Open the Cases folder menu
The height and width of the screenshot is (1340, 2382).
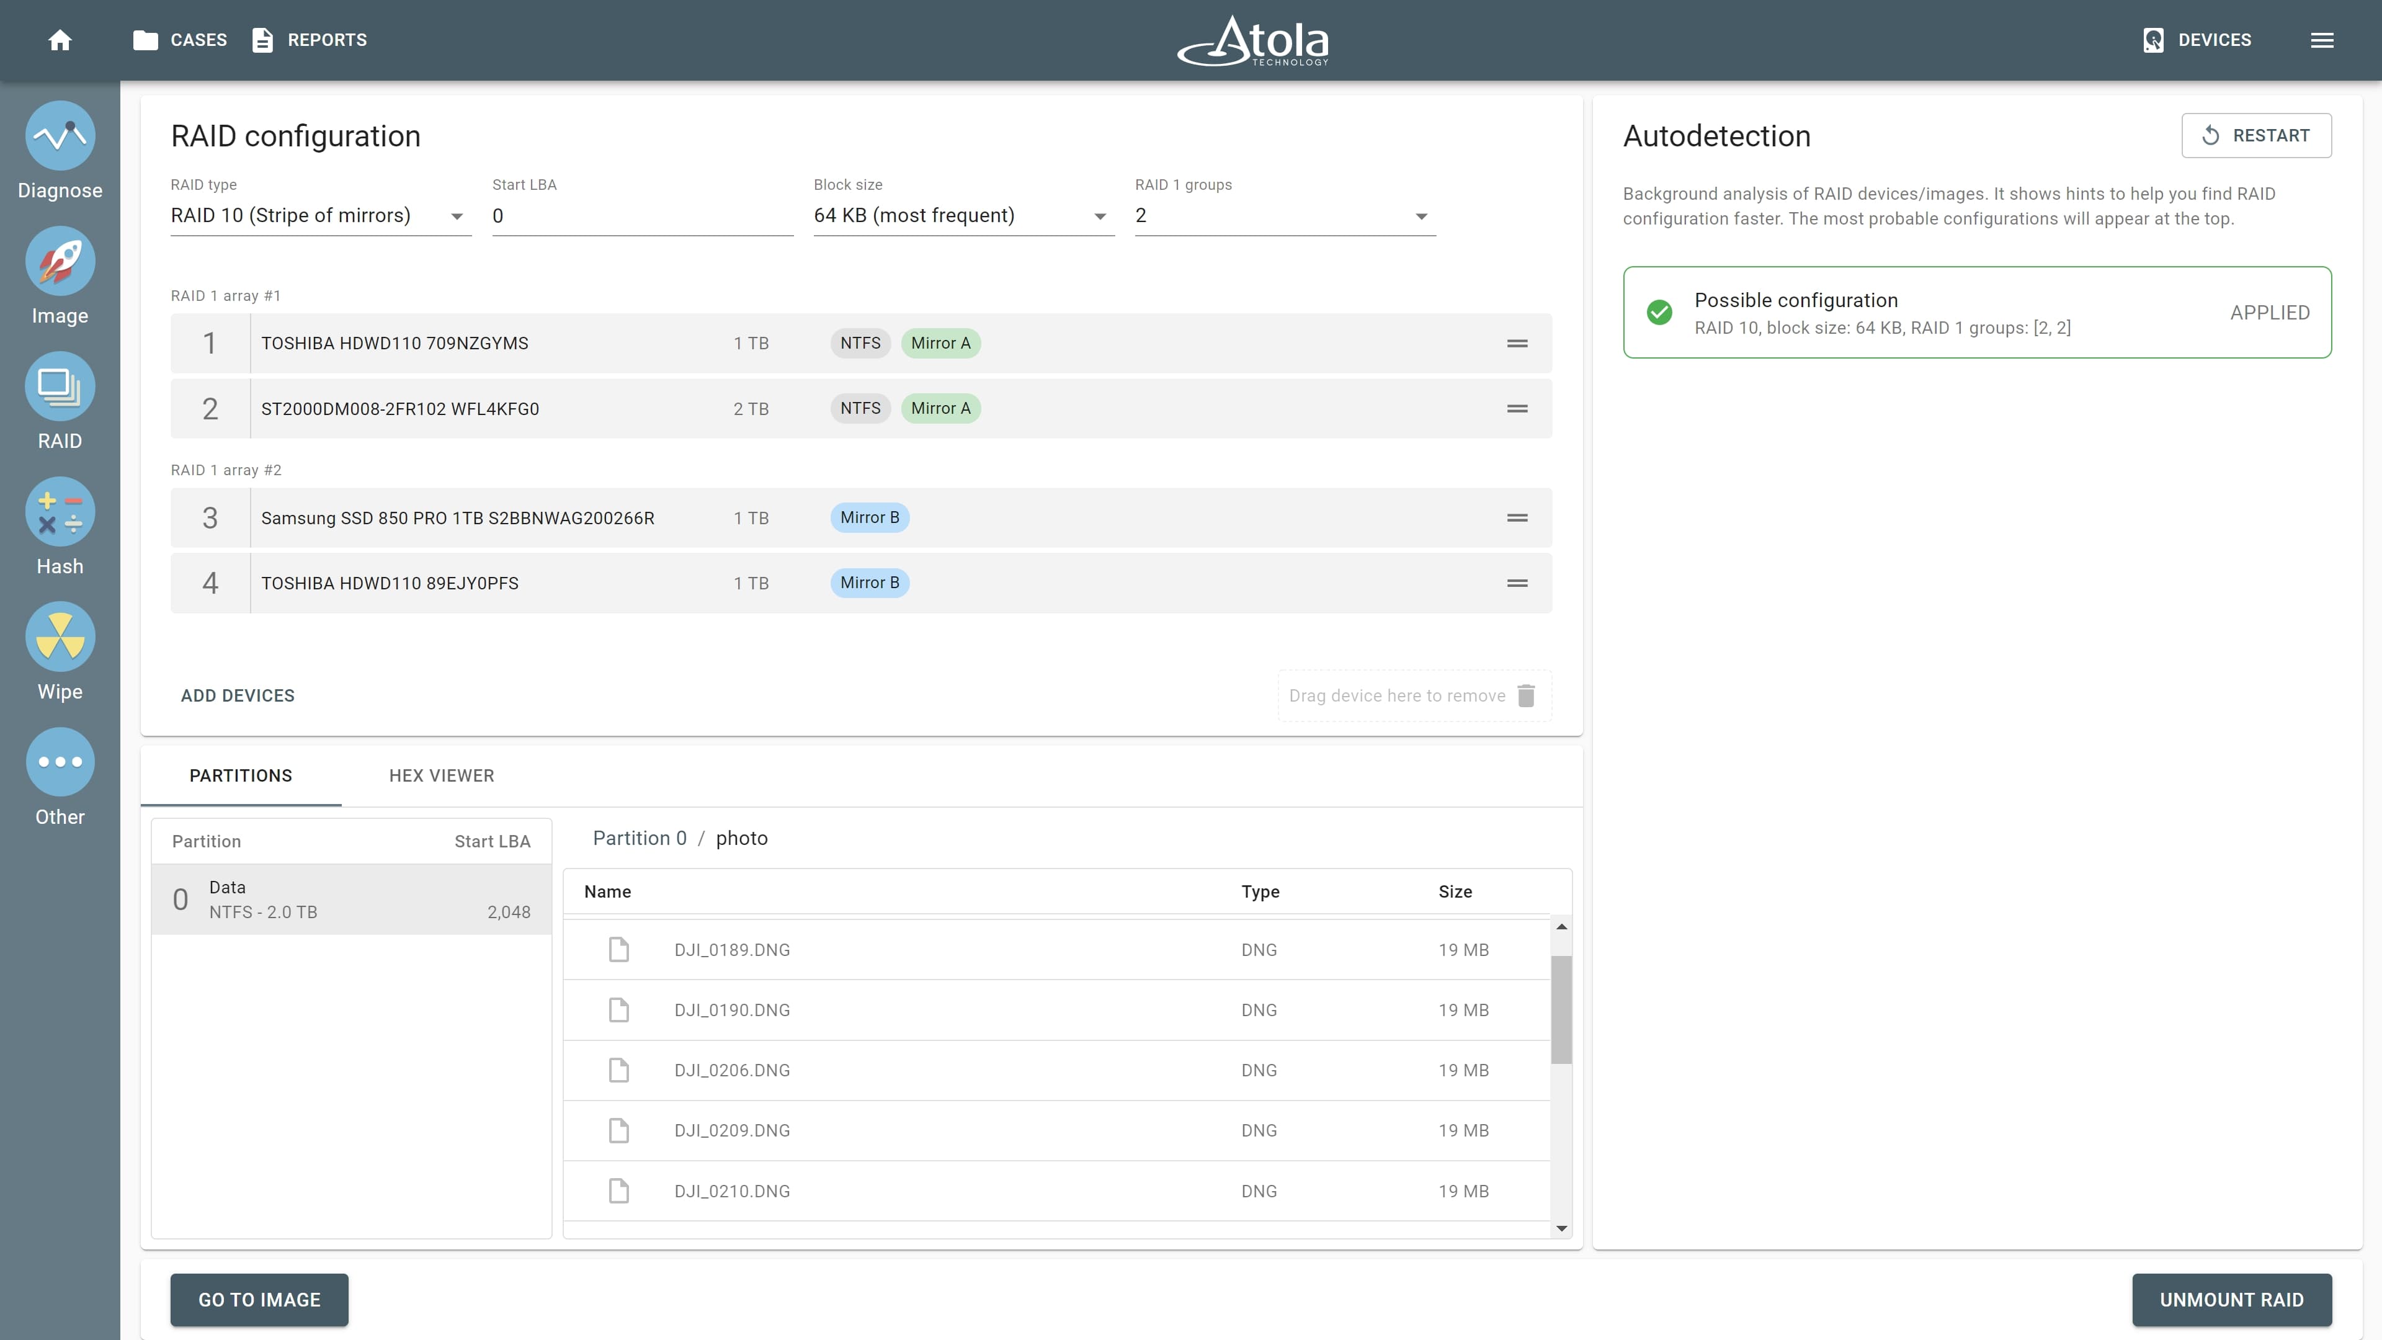(x=181, y=40)
